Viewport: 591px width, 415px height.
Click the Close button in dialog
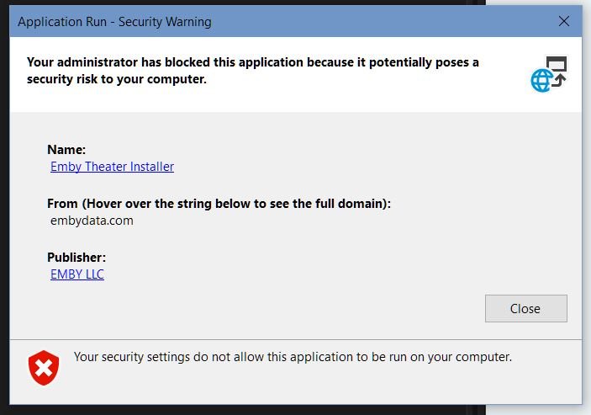coord(525,308)
